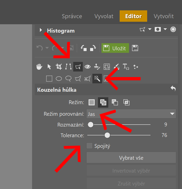Select the red-eye tool
The image size is (182, 189).
pos(88,67)
